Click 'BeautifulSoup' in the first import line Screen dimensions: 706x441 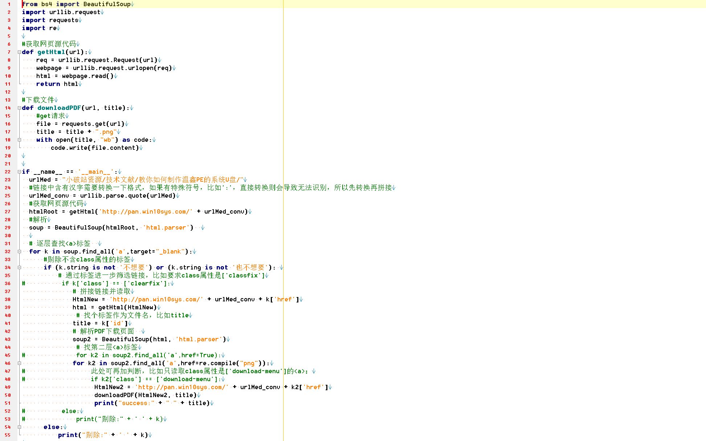tap(107, 4)
